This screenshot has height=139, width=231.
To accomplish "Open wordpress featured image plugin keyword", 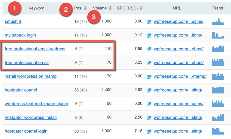I will (x=36, y=104).
